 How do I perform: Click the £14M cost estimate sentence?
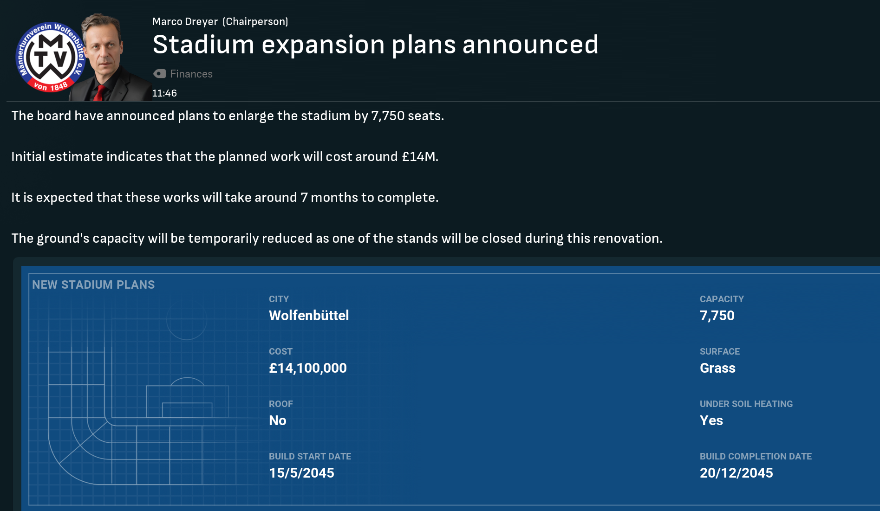pyautogui.click(x=225, y=157)
